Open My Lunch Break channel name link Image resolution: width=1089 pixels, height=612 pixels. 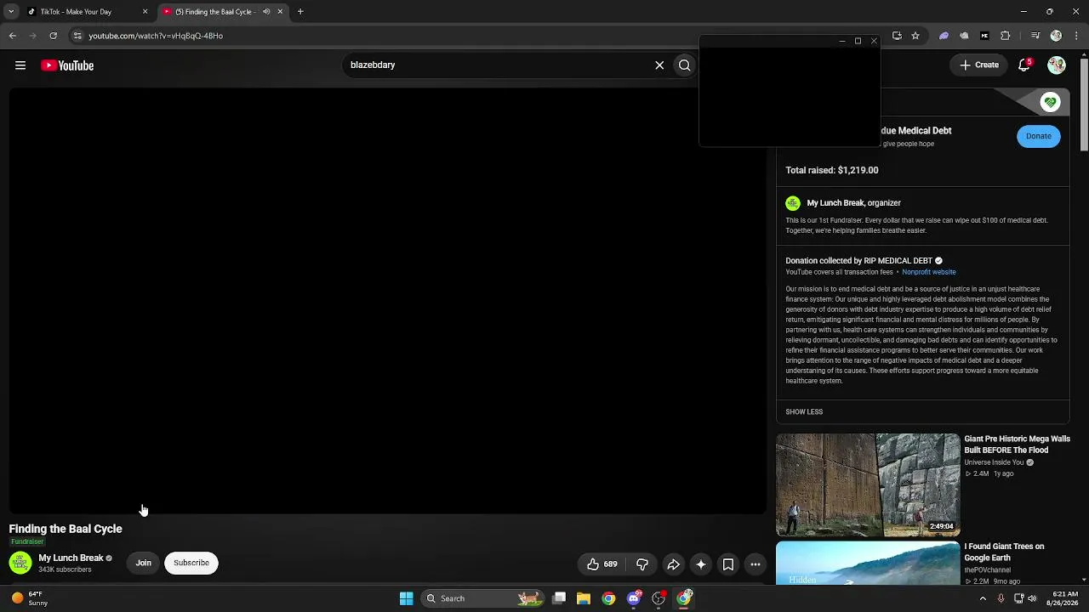pos(71,558)
